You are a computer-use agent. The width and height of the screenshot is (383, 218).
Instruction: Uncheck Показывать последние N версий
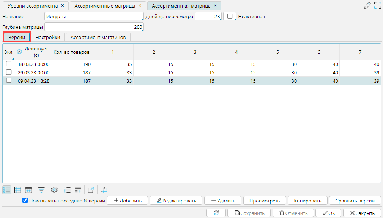click(x=25, y=201)
